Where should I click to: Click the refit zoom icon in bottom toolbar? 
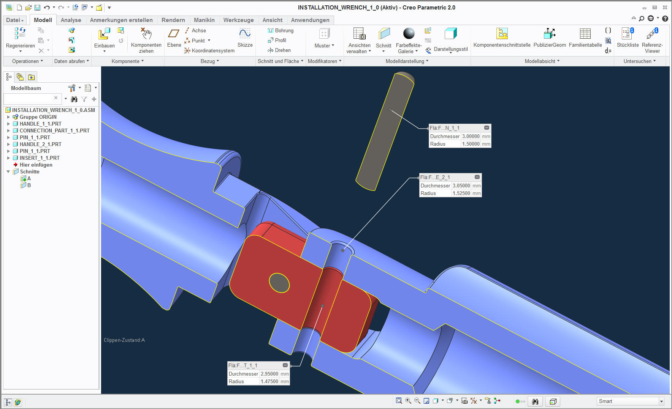tap(399, 401)
